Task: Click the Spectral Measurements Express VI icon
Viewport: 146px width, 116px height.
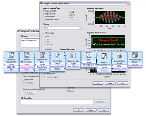Action: click(27, 55)
